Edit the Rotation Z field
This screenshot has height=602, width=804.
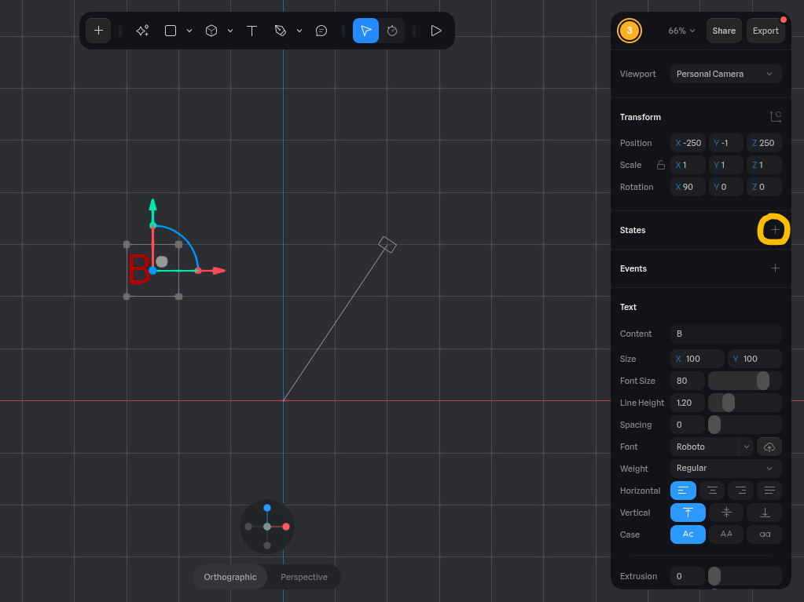coord(763,187)
